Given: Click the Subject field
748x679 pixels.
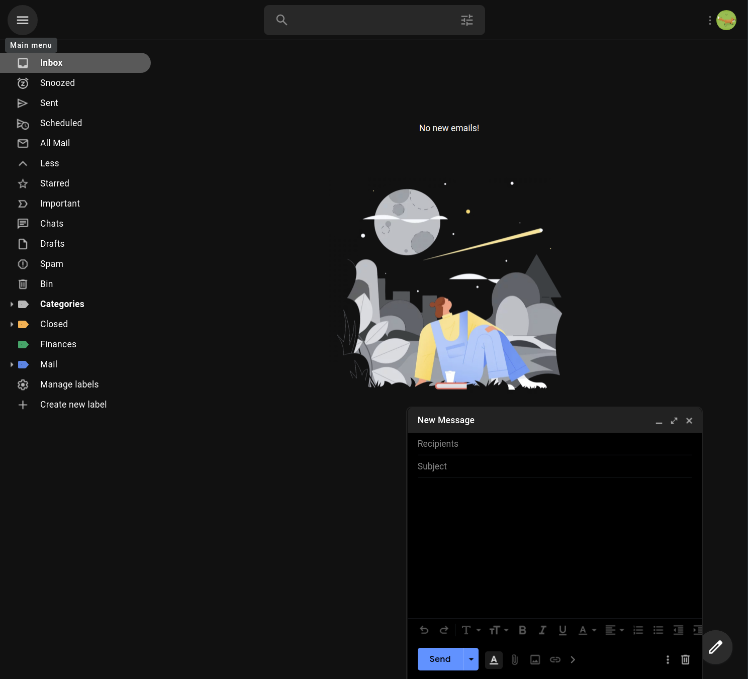Looking at the screenshot, I should 554,466.
